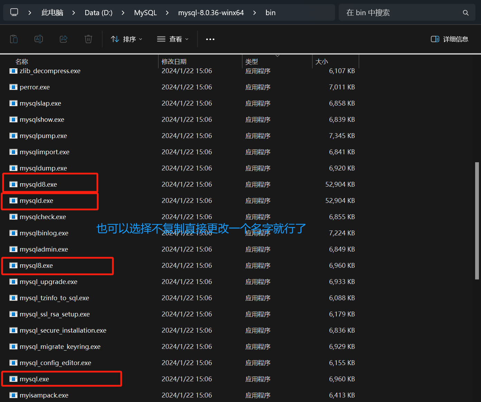The width and height of the screenshot is (481, 402).
Task: Click the 6,107 KB size cell
Action: (342, 71)
